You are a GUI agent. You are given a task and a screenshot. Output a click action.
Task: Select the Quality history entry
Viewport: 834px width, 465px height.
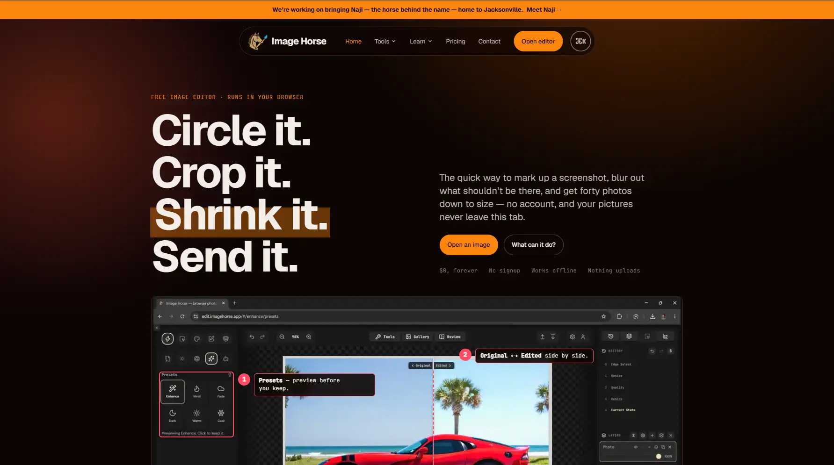[617, 387]
